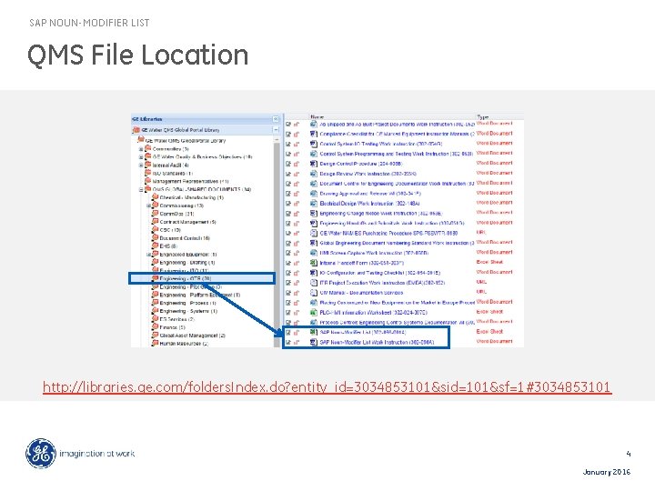
Task: Sort documents by the Name column header
Action: 317,117
